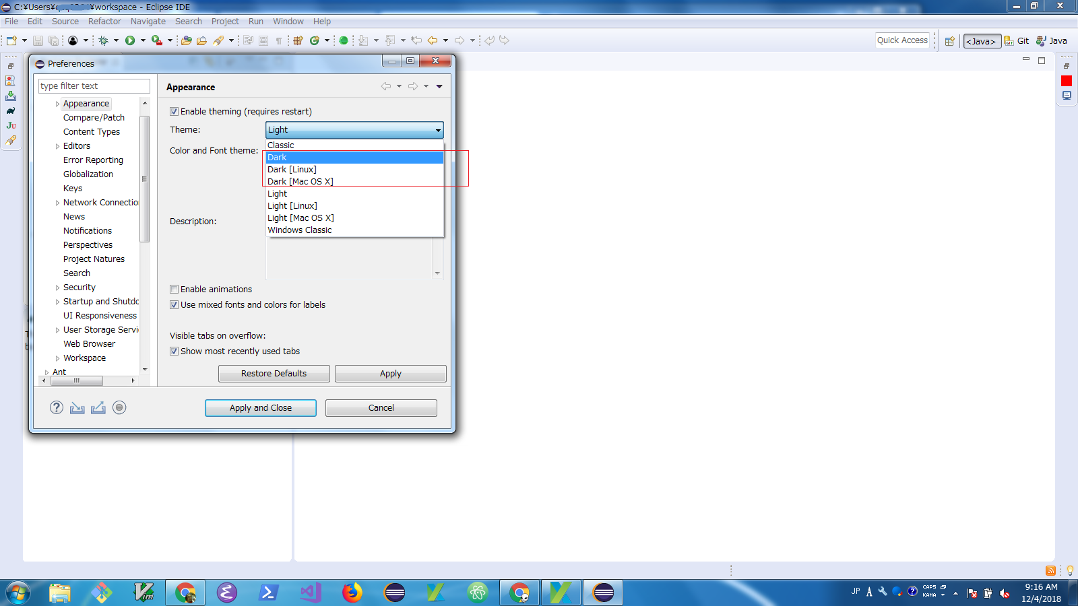
Task: Click the Run Last Tool icon with red toolbox
Action: pos(157,40)
